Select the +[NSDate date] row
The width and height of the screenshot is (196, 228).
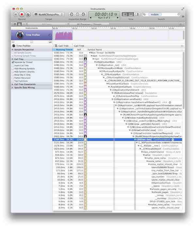click(117, 140)
